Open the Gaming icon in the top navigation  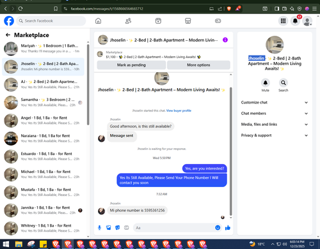(218, 21)
